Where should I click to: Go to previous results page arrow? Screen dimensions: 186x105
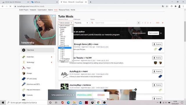point(138,23)
